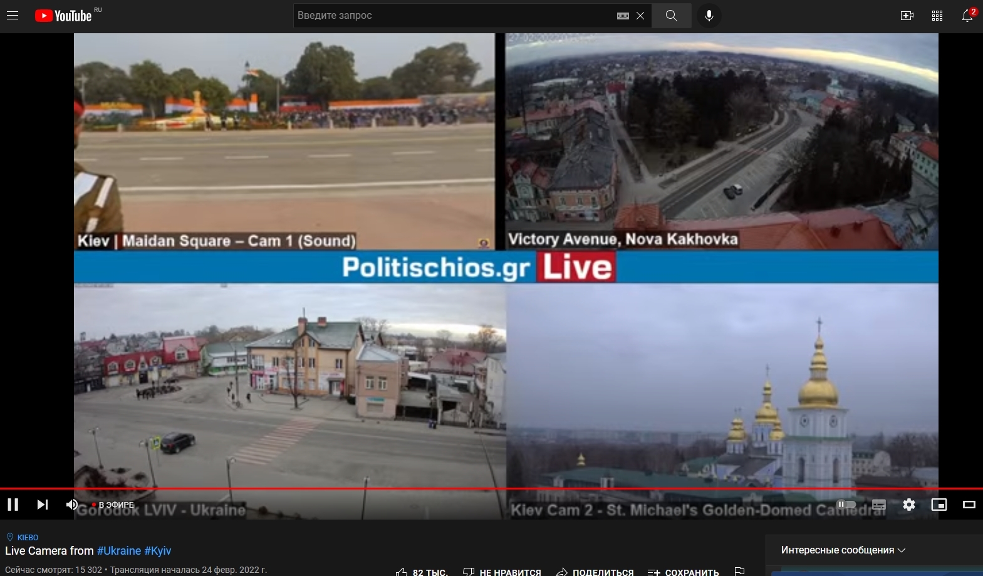
Task: Click dislike 'НЕ НРАВИТСЯ' button
Action: (x=502, y=572)
